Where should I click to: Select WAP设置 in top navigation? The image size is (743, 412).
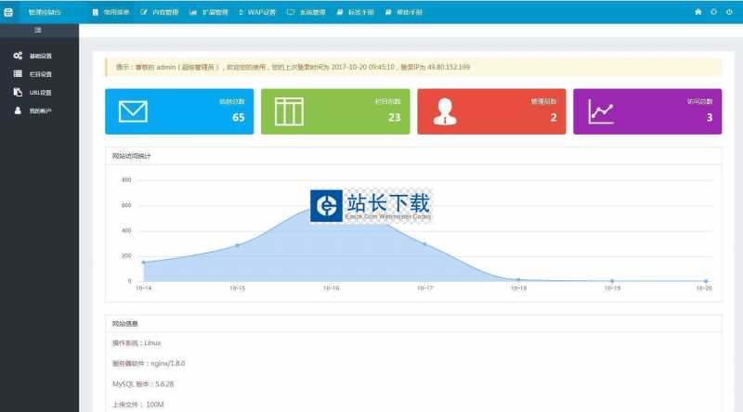pyautogui.click(x=256, y=12)
